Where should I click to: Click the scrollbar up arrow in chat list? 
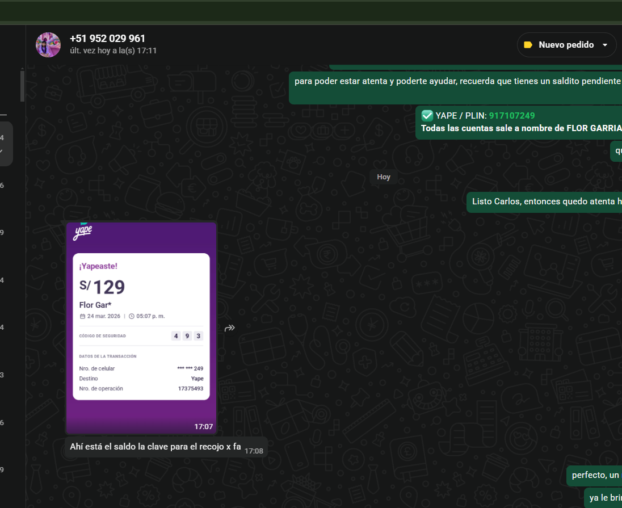coord(22,68)
